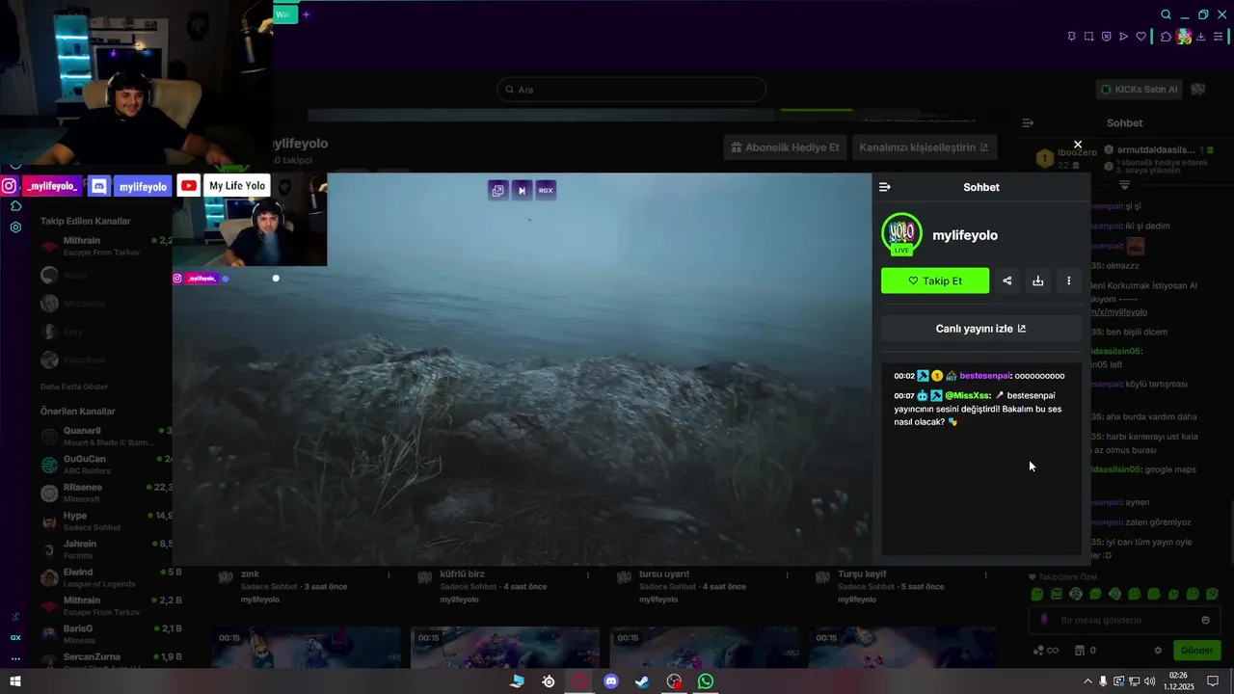Click the 'Turşu keyif' clip title
The height and width of the screenshot is (694, 1234).
pyautogui.click(x=862, y=574)
